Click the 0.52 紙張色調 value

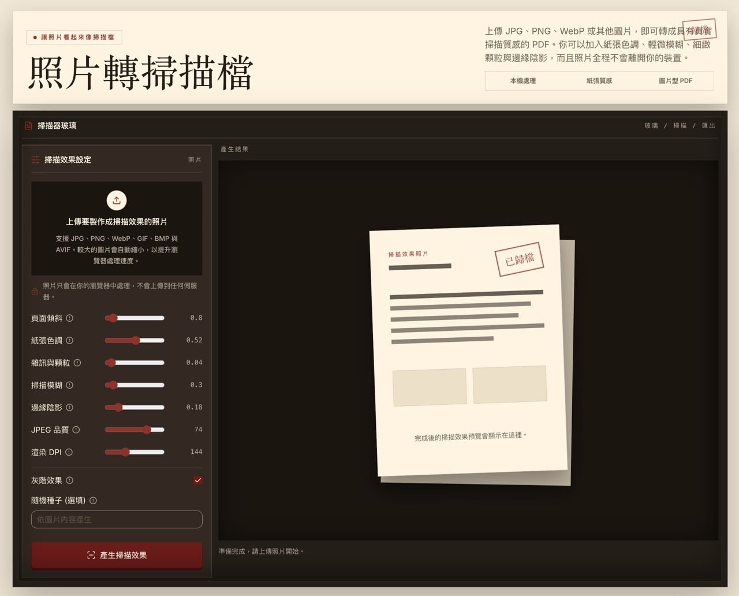coord(194,340)
